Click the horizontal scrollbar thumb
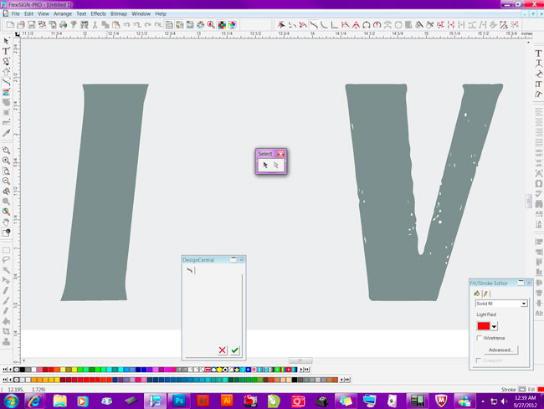This screenshot has width=544, height=409. [300, 360]
